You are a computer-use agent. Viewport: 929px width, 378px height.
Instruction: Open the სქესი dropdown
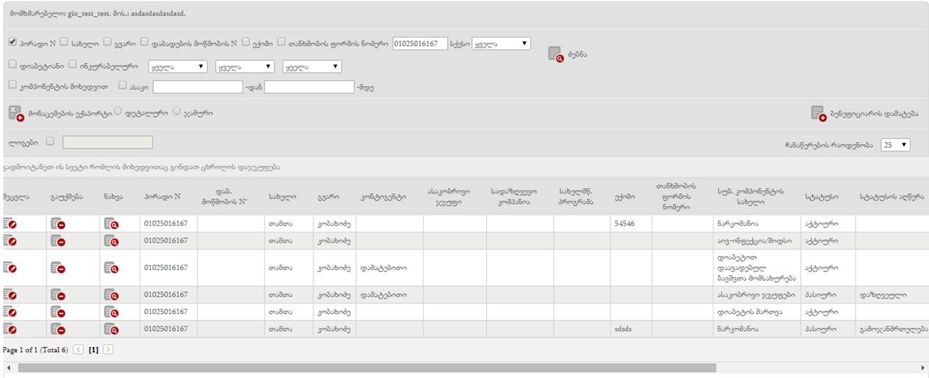click(500, 44)
